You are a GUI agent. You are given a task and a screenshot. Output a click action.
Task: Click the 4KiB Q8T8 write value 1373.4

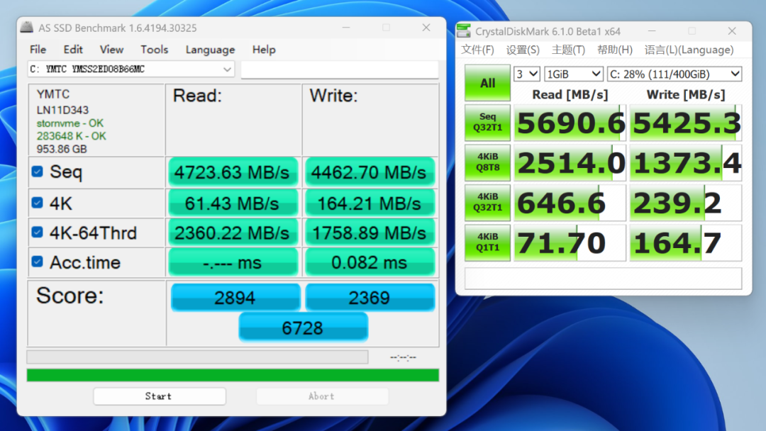(685, 162)
